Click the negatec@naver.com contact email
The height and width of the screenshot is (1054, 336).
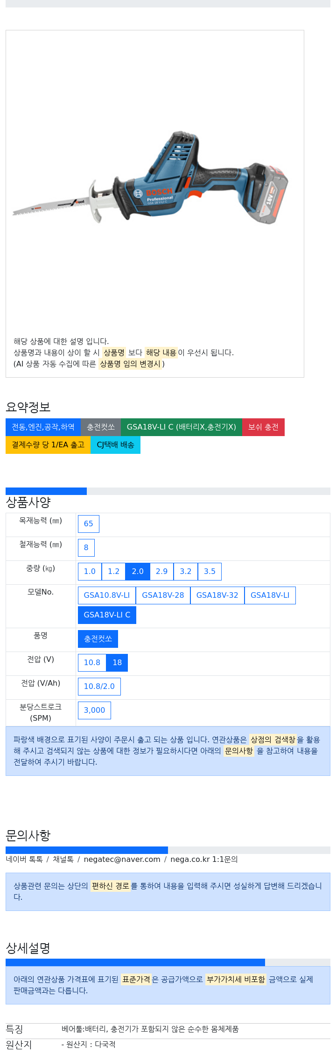tap(122, 860)
